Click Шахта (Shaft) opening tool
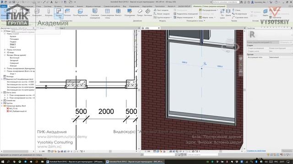The height and width of the screenshot is (164, 293). point(228,13)
